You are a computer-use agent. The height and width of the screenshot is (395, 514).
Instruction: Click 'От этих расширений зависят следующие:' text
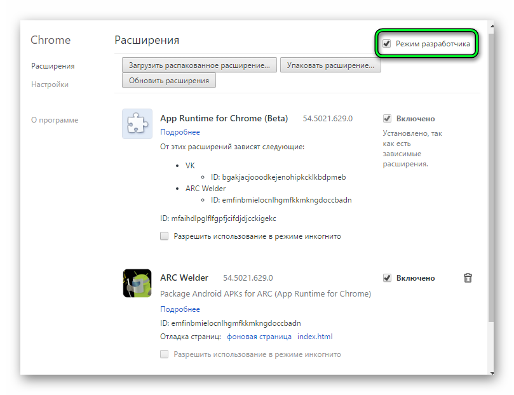click(x=232, y=147)
